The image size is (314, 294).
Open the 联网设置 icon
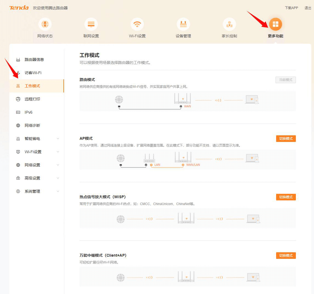pos(91,24)
